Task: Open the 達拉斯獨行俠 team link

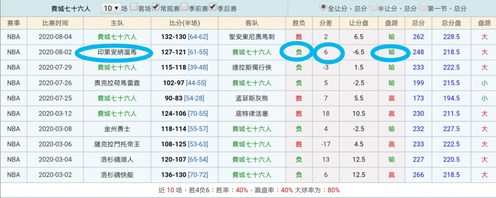Action: pos(252,68)
